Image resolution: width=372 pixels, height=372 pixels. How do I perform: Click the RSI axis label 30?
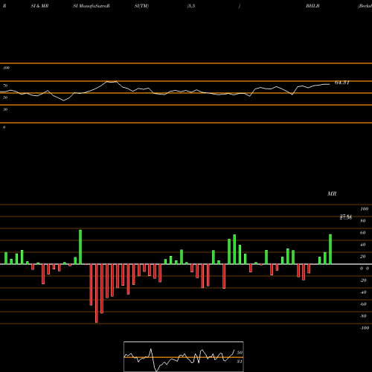5,109
